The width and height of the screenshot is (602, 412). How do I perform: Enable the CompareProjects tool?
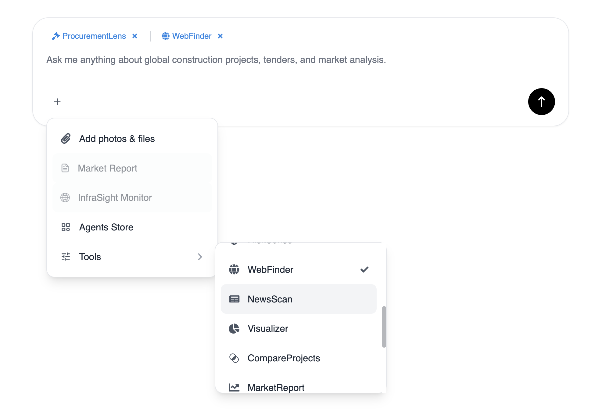pyautogui.click(x=299, y=358)
